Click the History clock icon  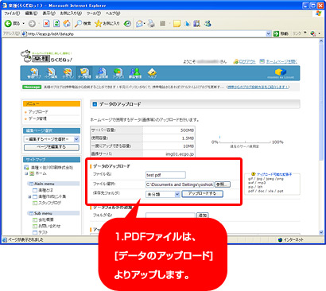(x=127, y=24)
